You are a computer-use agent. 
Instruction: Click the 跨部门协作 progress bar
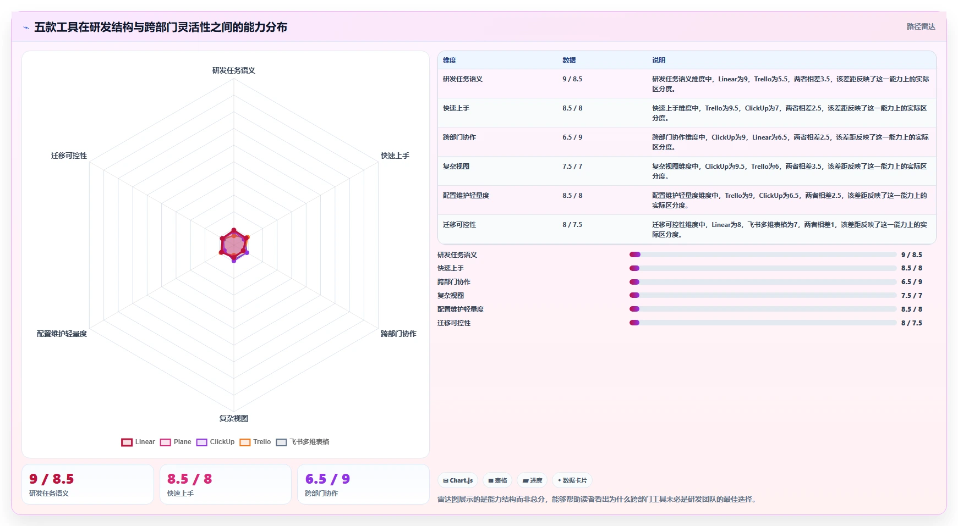click(763, 282)
